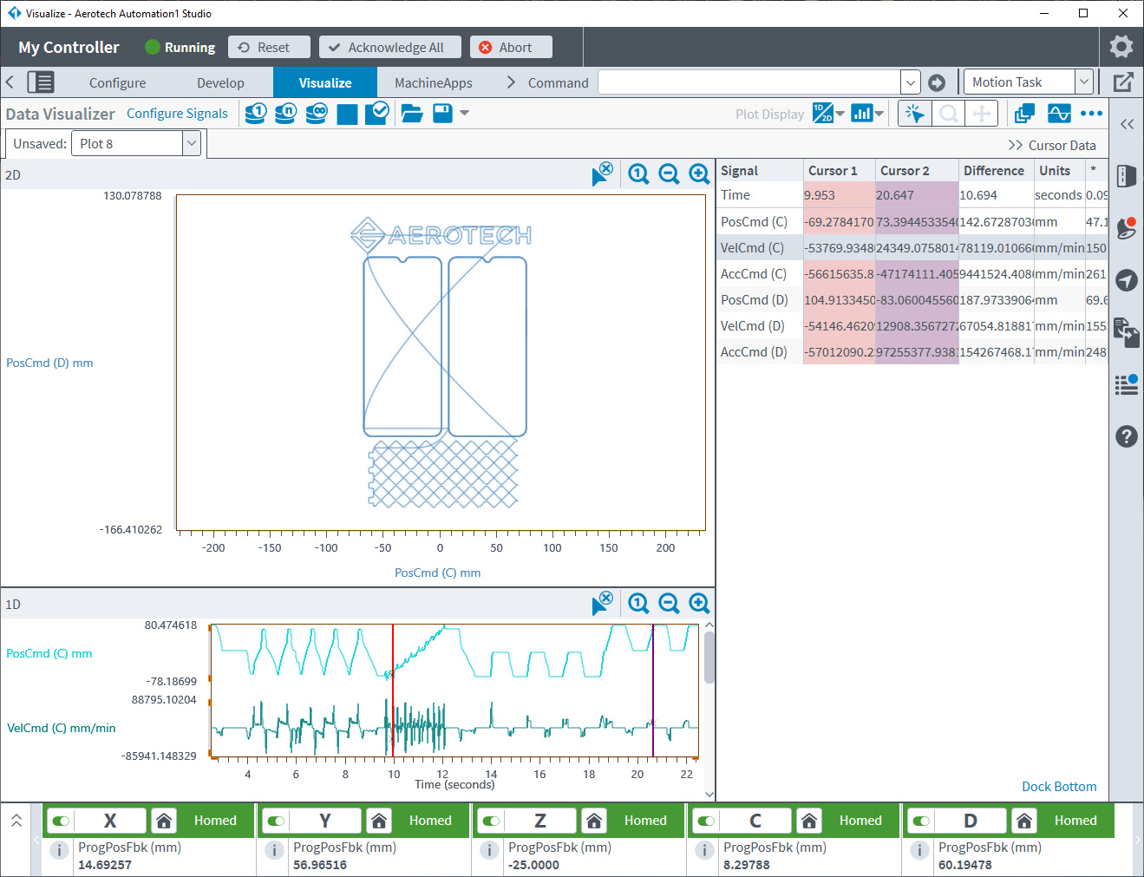Remove cursors in 1D plot
Image resolution: width=1144 pixels, height=877 pixels.
[602, 603]
